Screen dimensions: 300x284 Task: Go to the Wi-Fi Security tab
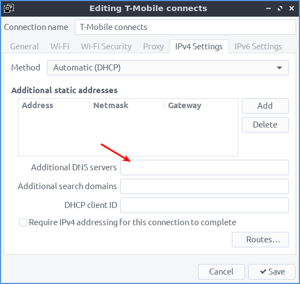tap(106, 47)
